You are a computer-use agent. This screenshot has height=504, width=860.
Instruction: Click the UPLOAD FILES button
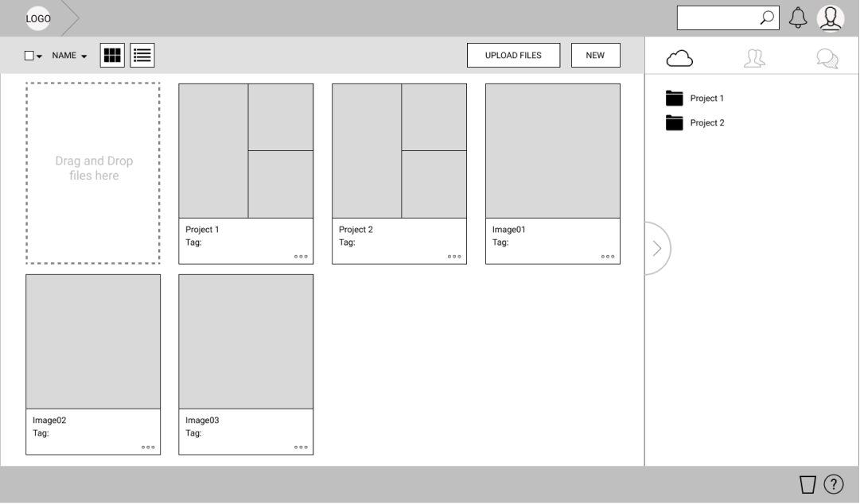point(513,56)
